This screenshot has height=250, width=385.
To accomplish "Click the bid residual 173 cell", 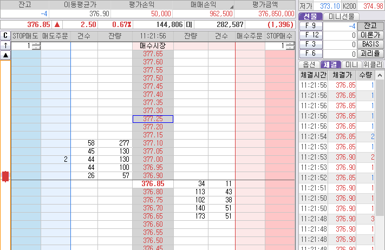I will coord(191,216).
